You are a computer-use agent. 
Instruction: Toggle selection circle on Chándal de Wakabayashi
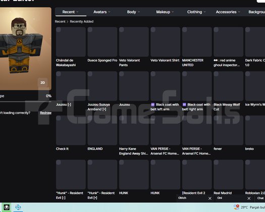tap(59, 30)
